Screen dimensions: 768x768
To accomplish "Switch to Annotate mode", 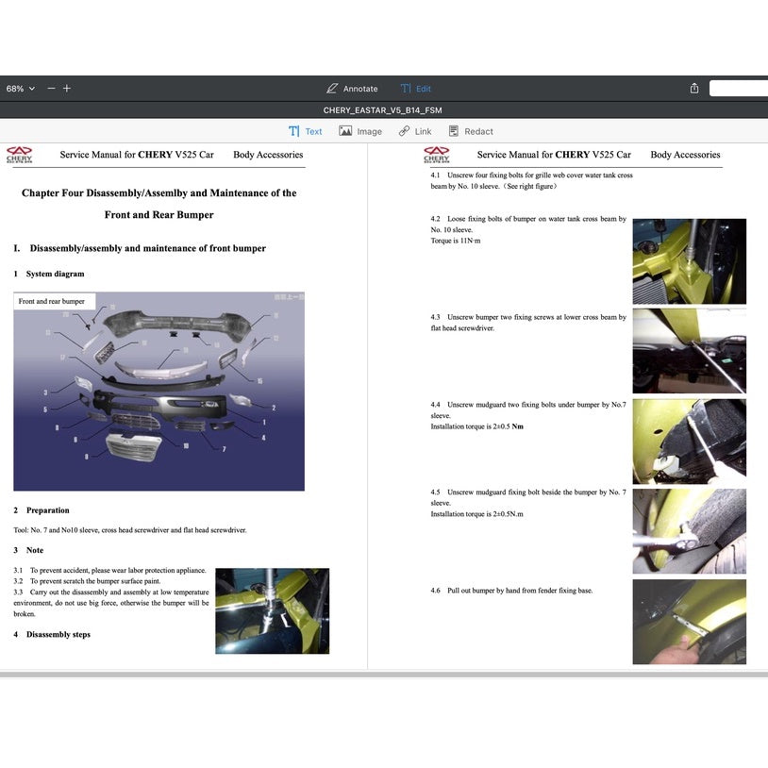I will [351, 89].
